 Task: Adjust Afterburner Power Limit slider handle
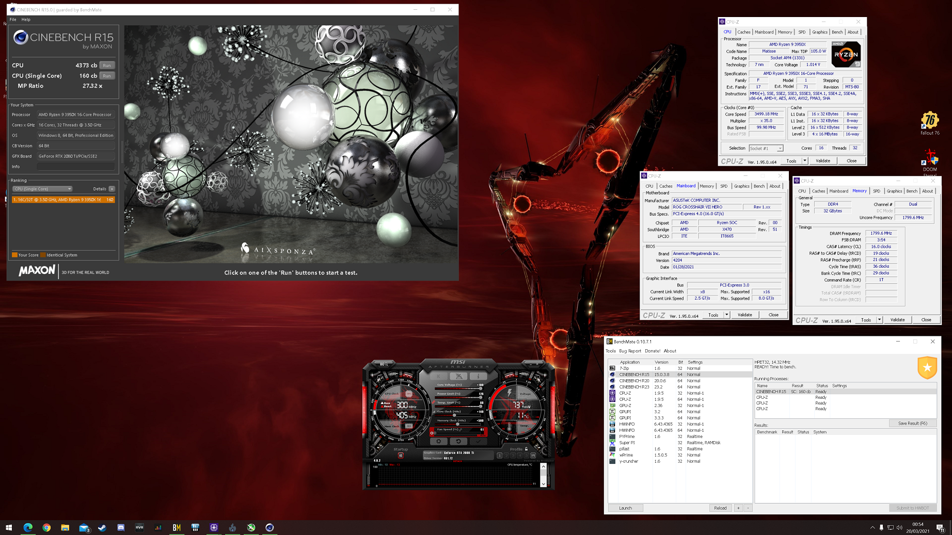click(480, 397)
